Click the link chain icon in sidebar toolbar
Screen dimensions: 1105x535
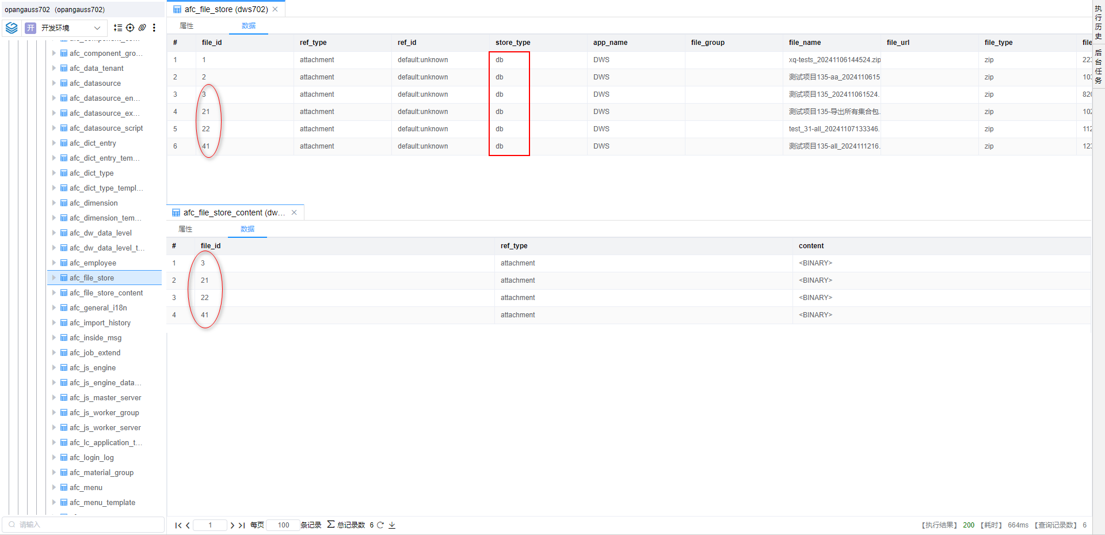click(142, 28)
